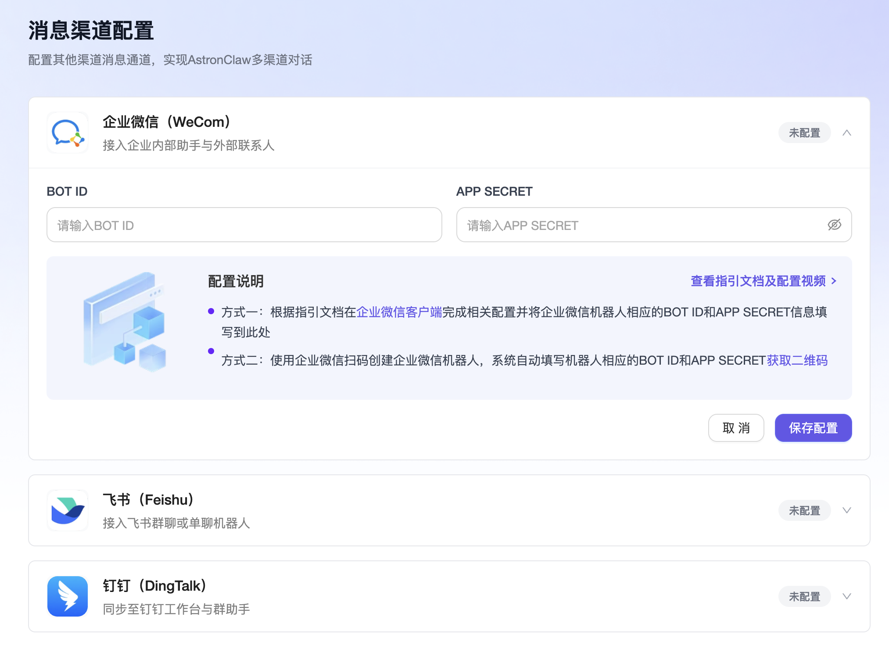Click the 未配置 status badge for DingTalk
Screen dimensions: 889x660
pyautogui.click(x=804, y=596)
